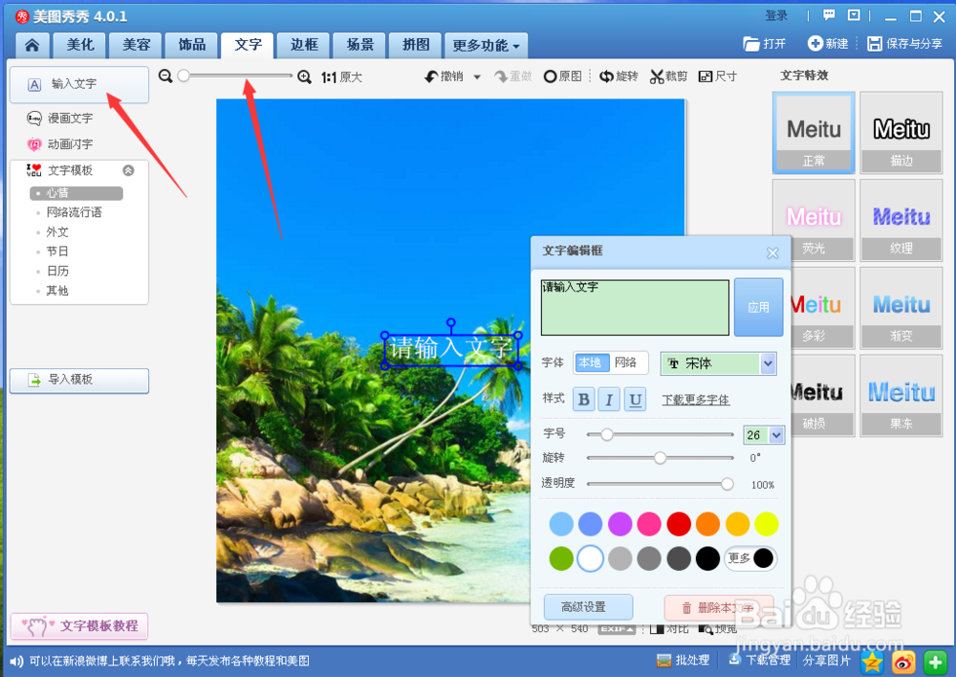Screen dimensions: 956x677
Task: Select 节日 template category
Action: (57, 251)
